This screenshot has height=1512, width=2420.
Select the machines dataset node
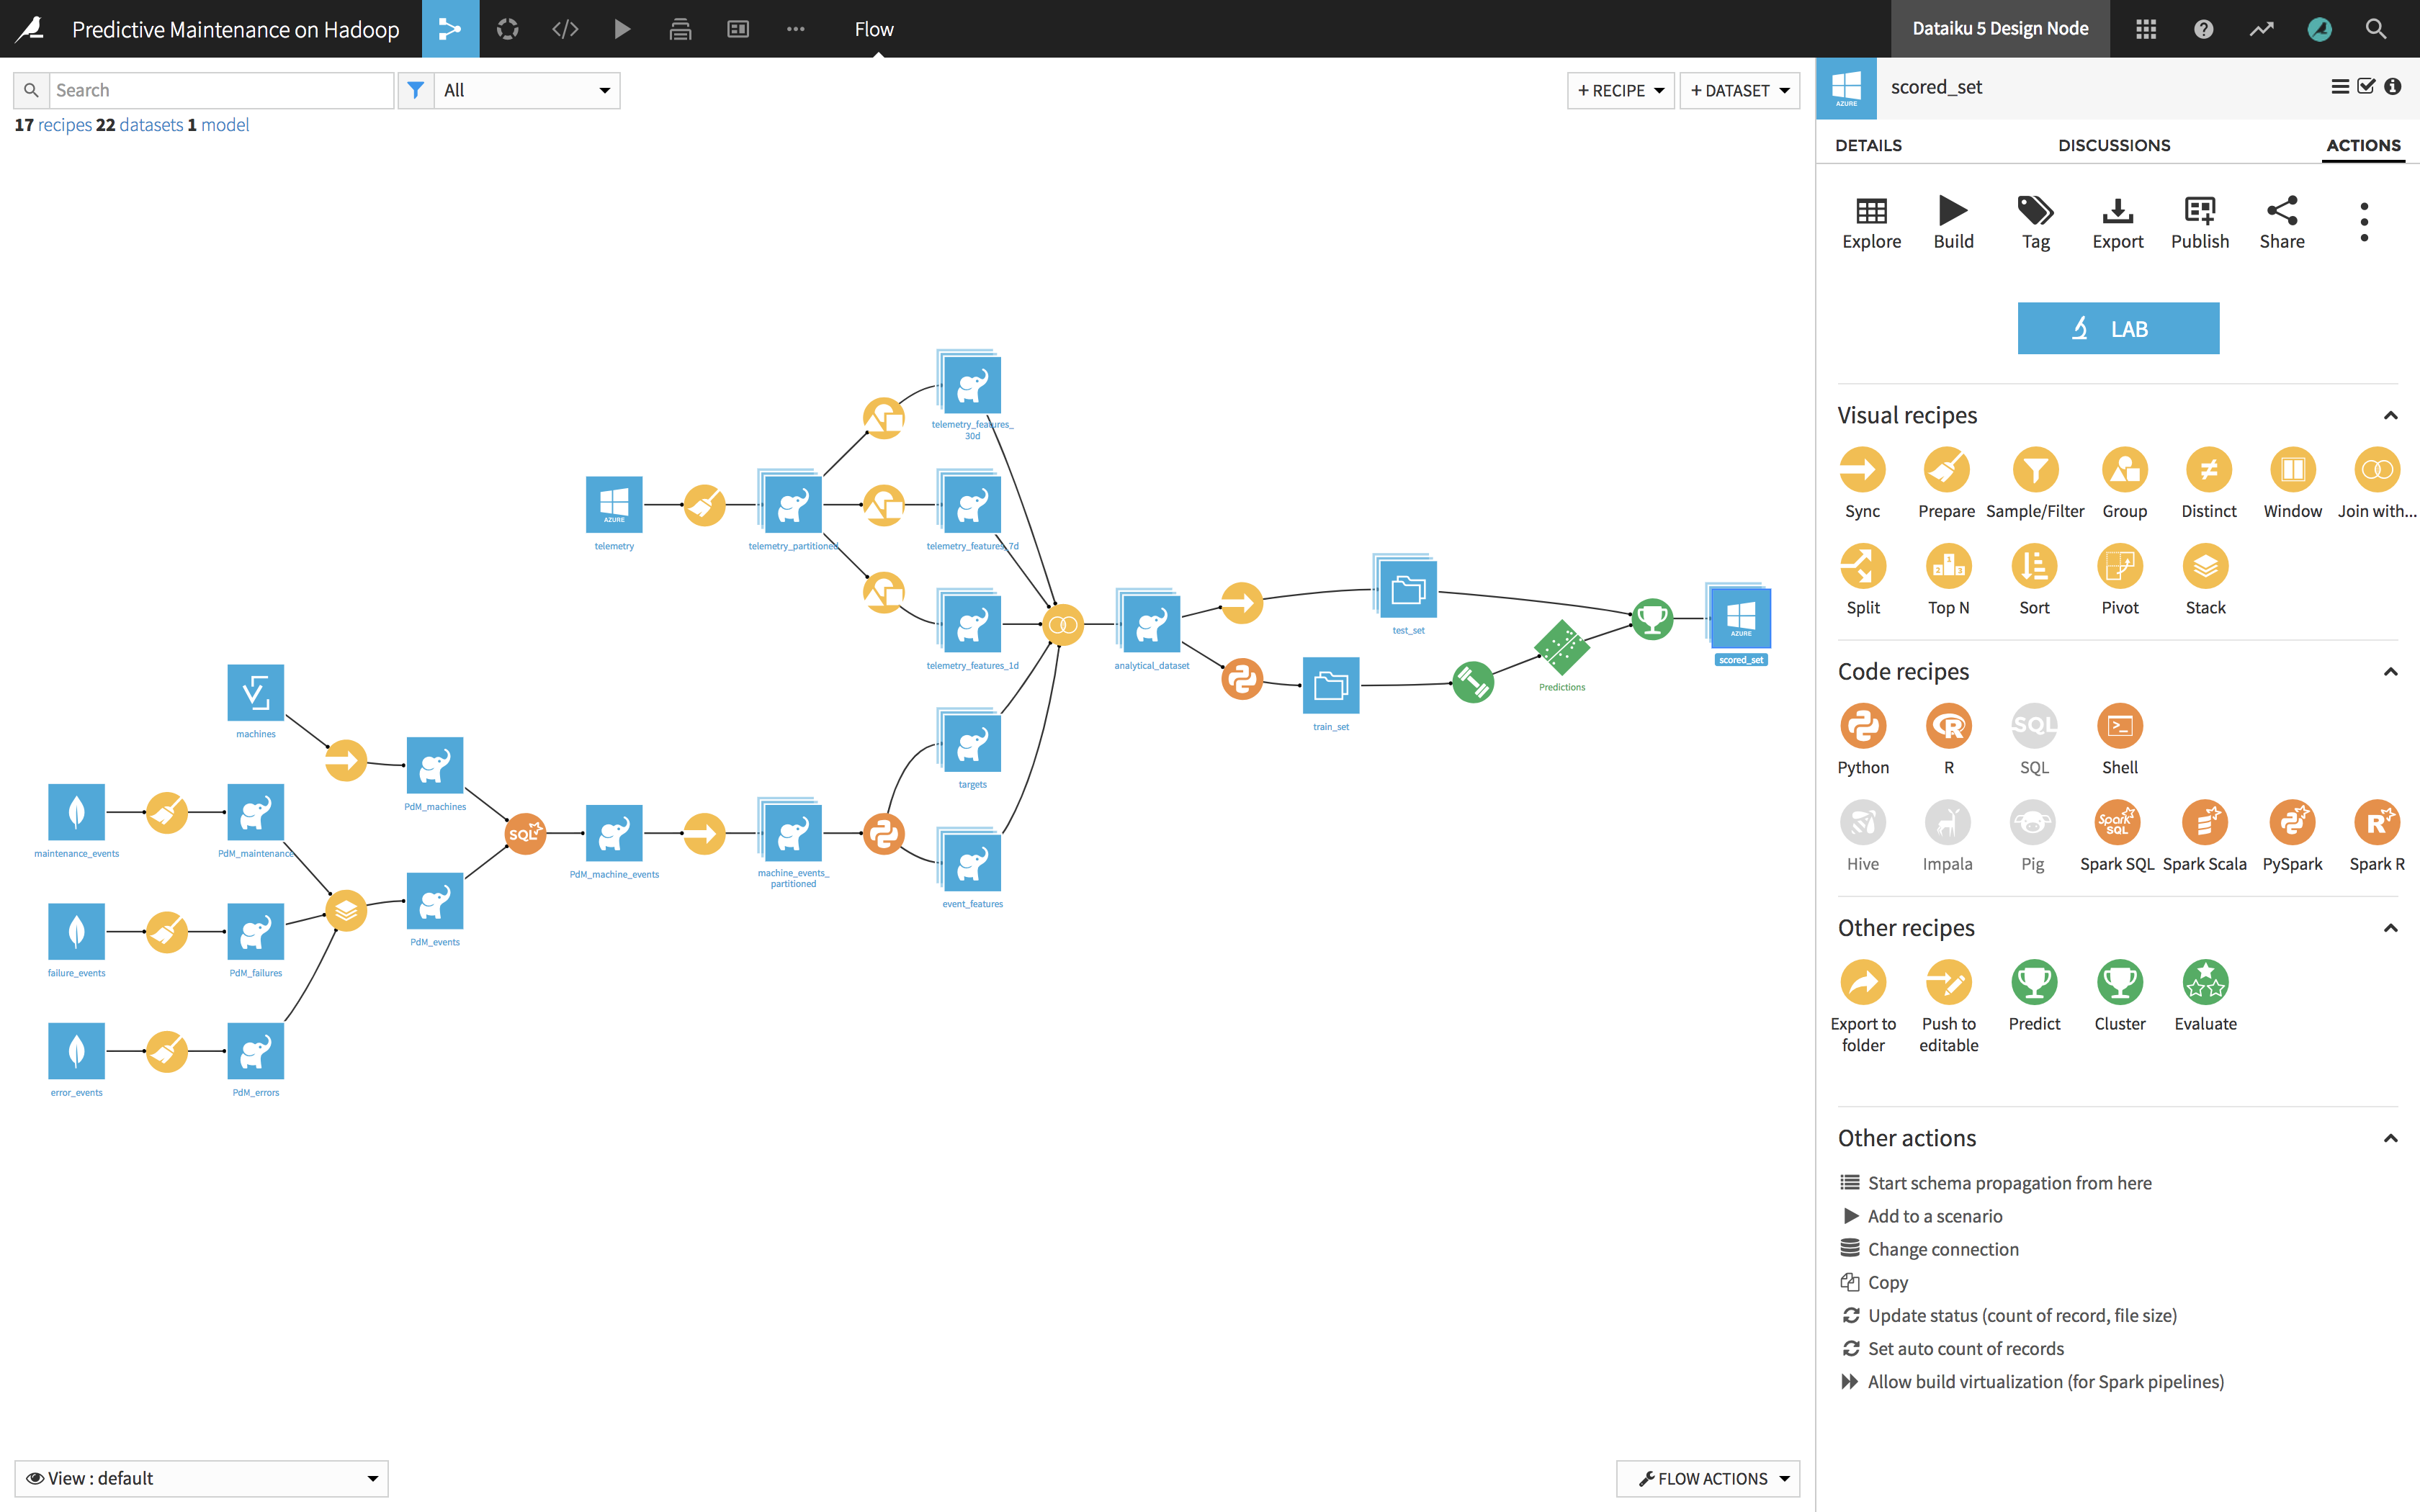point(255,692)
